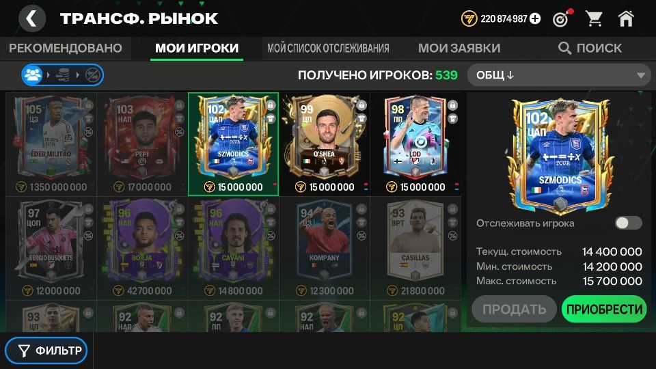The image size is (656, 369).
Task: Open the ОБЩ sorting dropdown
Action: pyautogui.click(x=560, y=75)
